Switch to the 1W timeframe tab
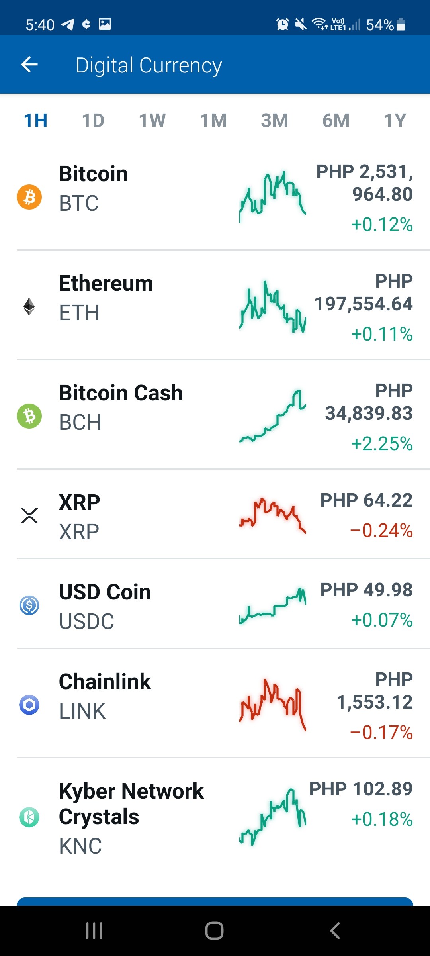The height and width of the screenshot is (956, 430). pos(152,120)
